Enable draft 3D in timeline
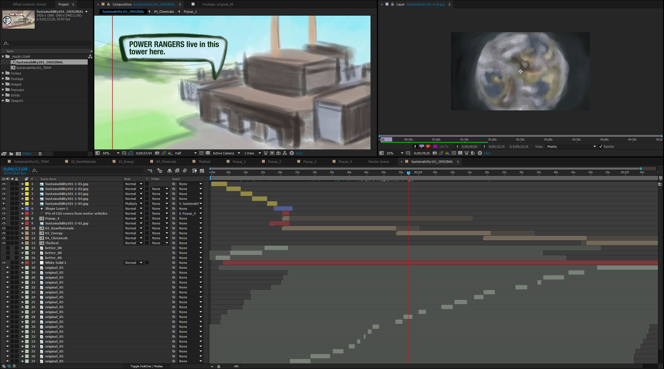The width and height of the screenshot is (664, 369). point(159,171)
